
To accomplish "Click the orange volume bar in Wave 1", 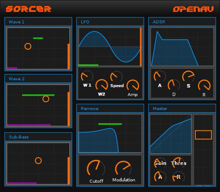I will click(x=69, y=56).
